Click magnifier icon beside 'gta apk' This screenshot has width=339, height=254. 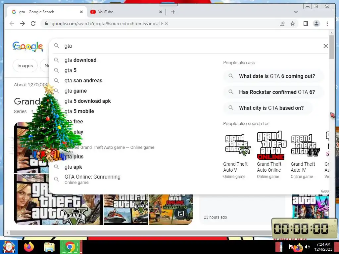tap(56, 167)
